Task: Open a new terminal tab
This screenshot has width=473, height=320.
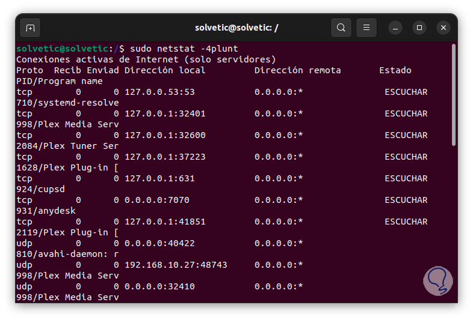Action: point(30,28)
